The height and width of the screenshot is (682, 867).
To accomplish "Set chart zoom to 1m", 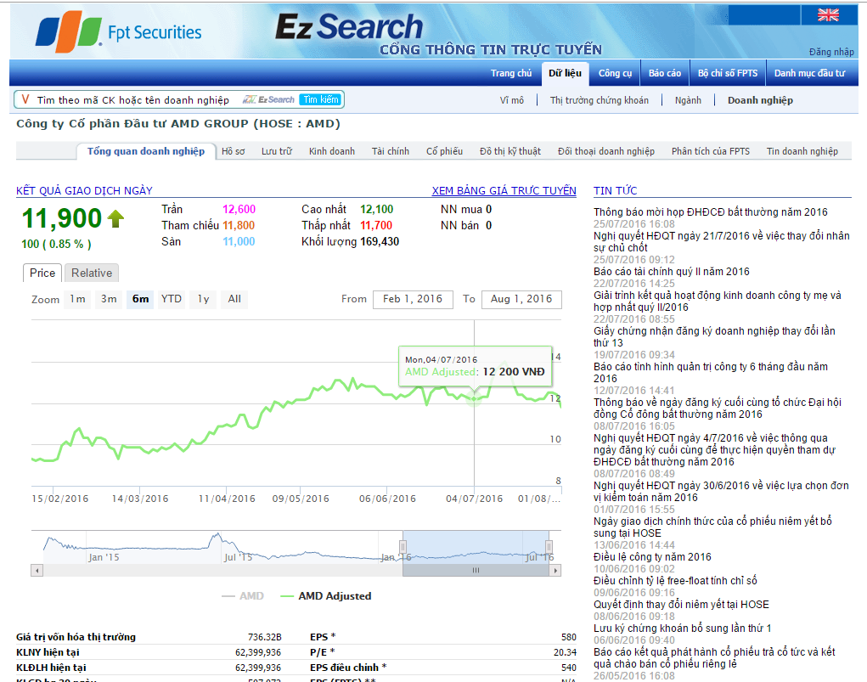I will (x=77, y=299).
